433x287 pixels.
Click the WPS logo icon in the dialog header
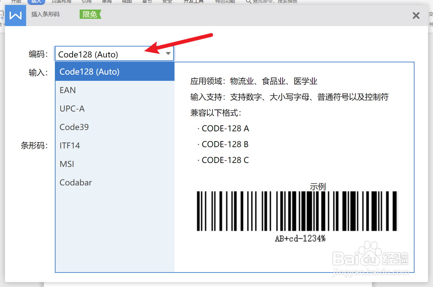point(16,16)
